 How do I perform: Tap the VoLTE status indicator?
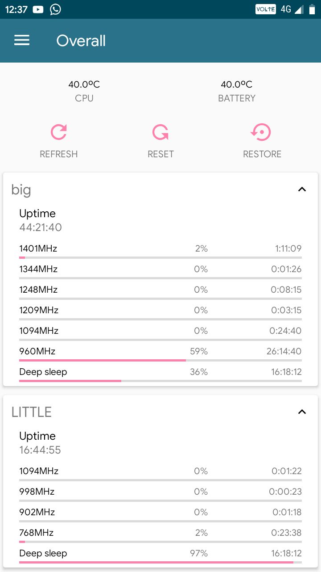pos(266,9)
